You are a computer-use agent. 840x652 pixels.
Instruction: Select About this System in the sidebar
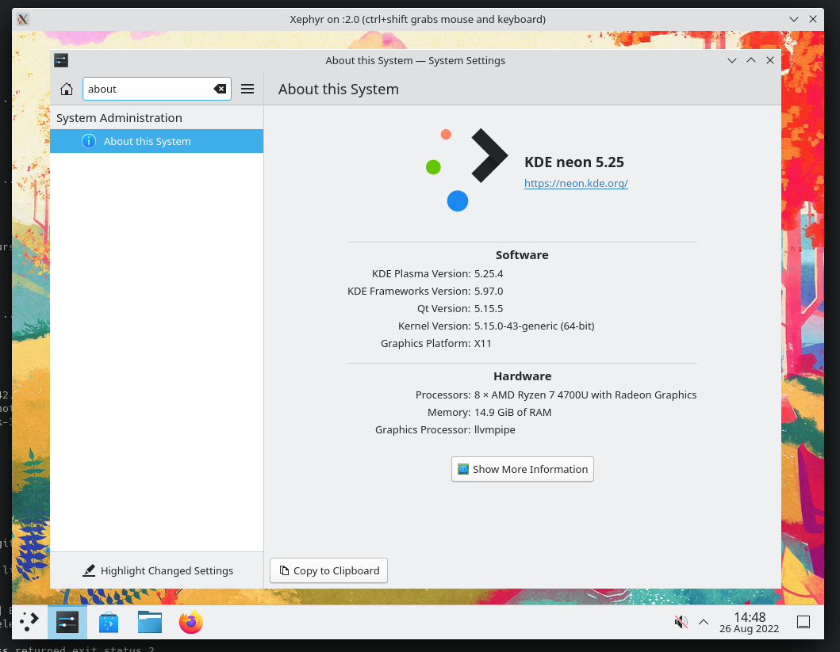coord(146,140)
